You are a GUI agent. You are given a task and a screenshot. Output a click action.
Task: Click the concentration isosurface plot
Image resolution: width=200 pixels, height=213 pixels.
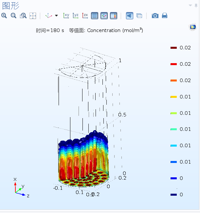[x=83, y=158]
